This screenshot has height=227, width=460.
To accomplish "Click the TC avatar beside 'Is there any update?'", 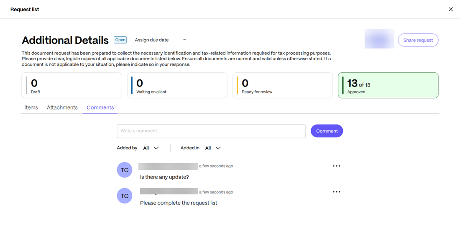I will point(125,170).
